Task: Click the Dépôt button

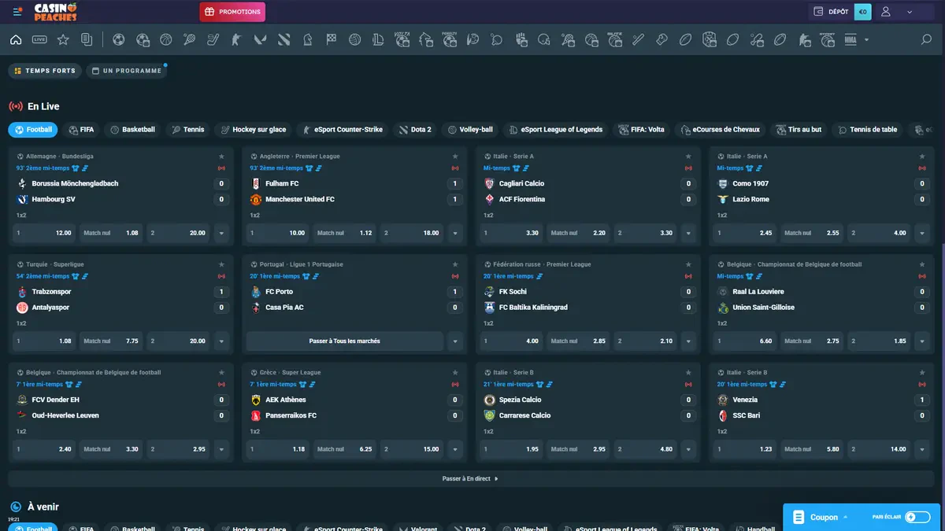Action: tap(830, 12)
